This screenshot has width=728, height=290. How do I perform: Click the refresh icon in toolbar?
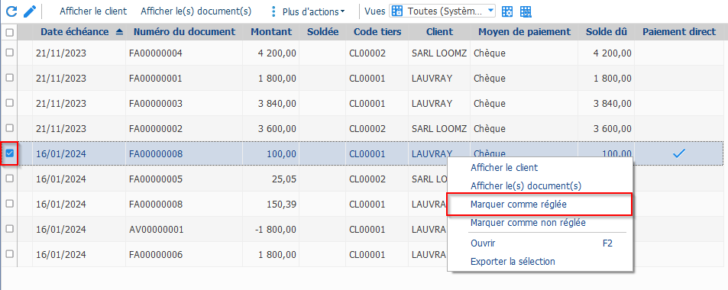[12, 11]
